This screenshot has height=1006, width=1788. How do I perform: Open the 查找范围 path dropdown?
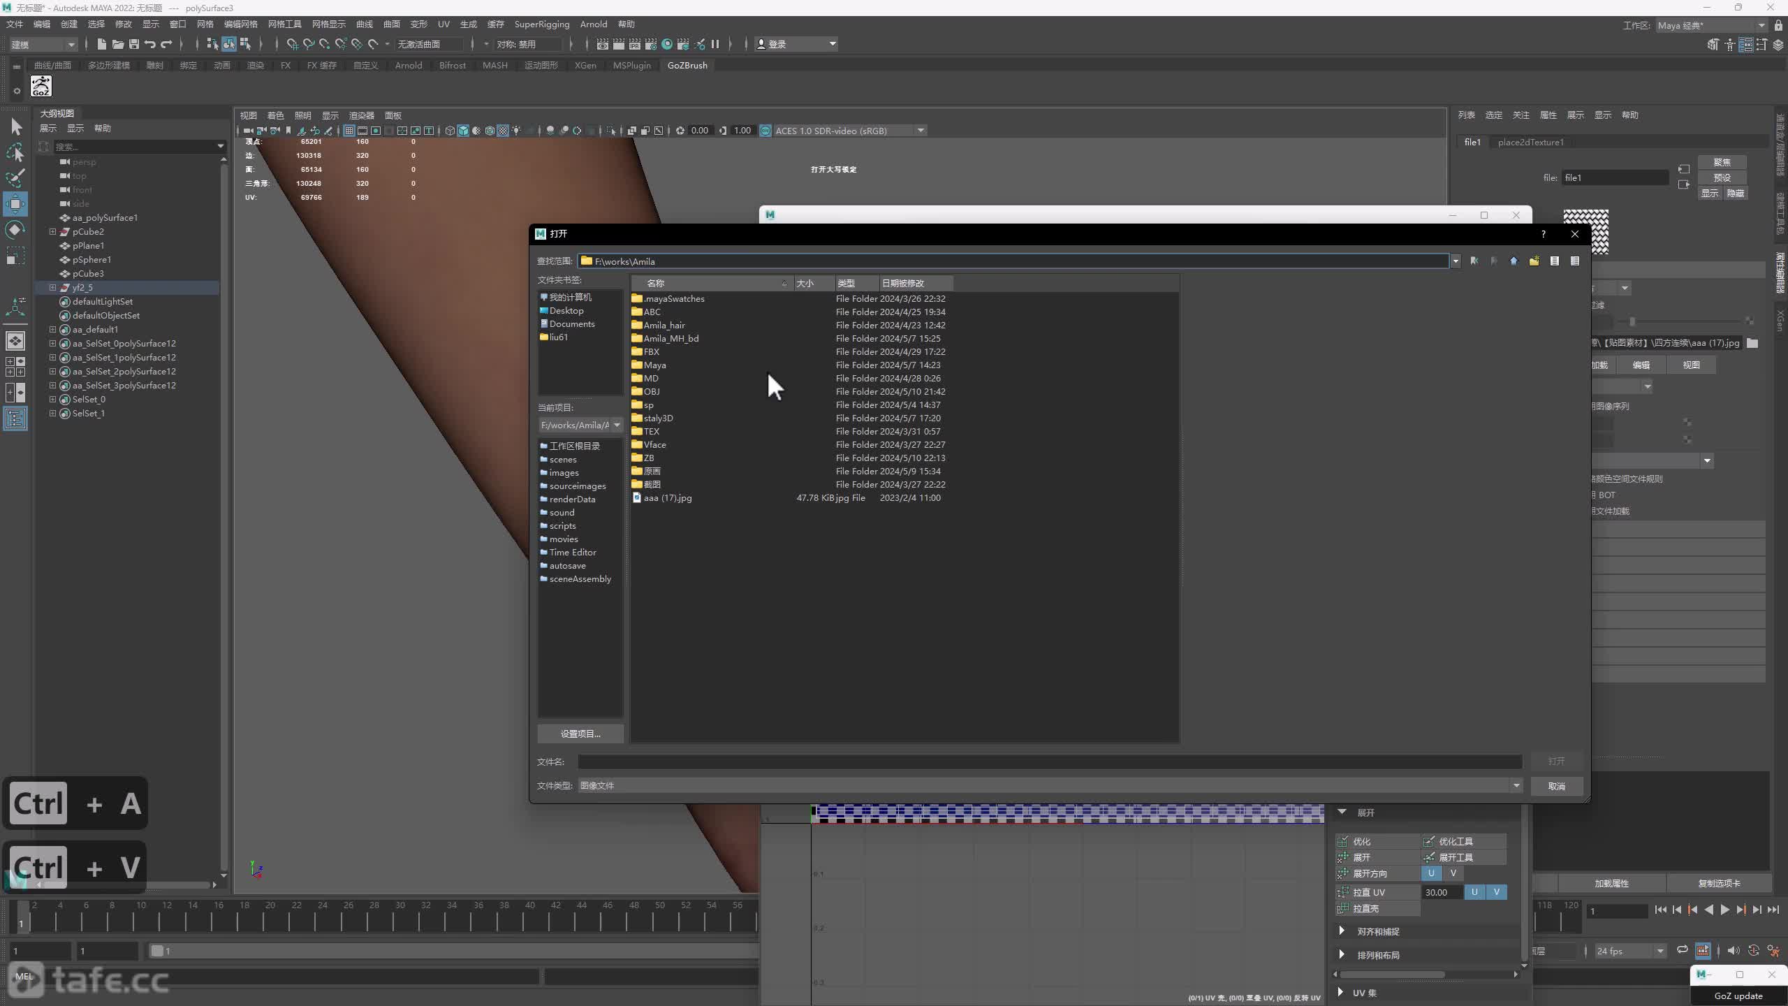tap(1456, 261)
